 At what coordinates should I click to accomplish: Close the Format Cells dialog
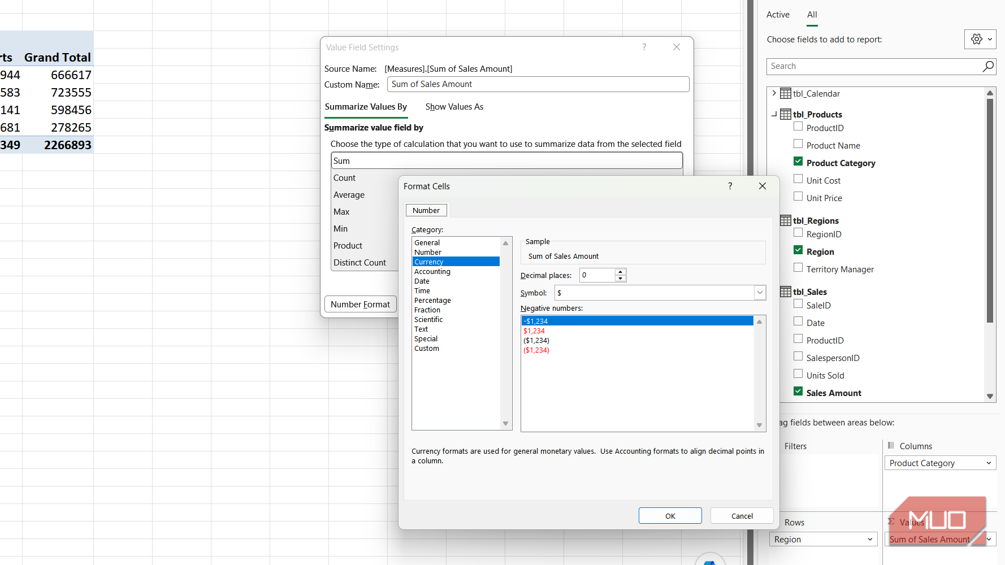click(762, 186)
